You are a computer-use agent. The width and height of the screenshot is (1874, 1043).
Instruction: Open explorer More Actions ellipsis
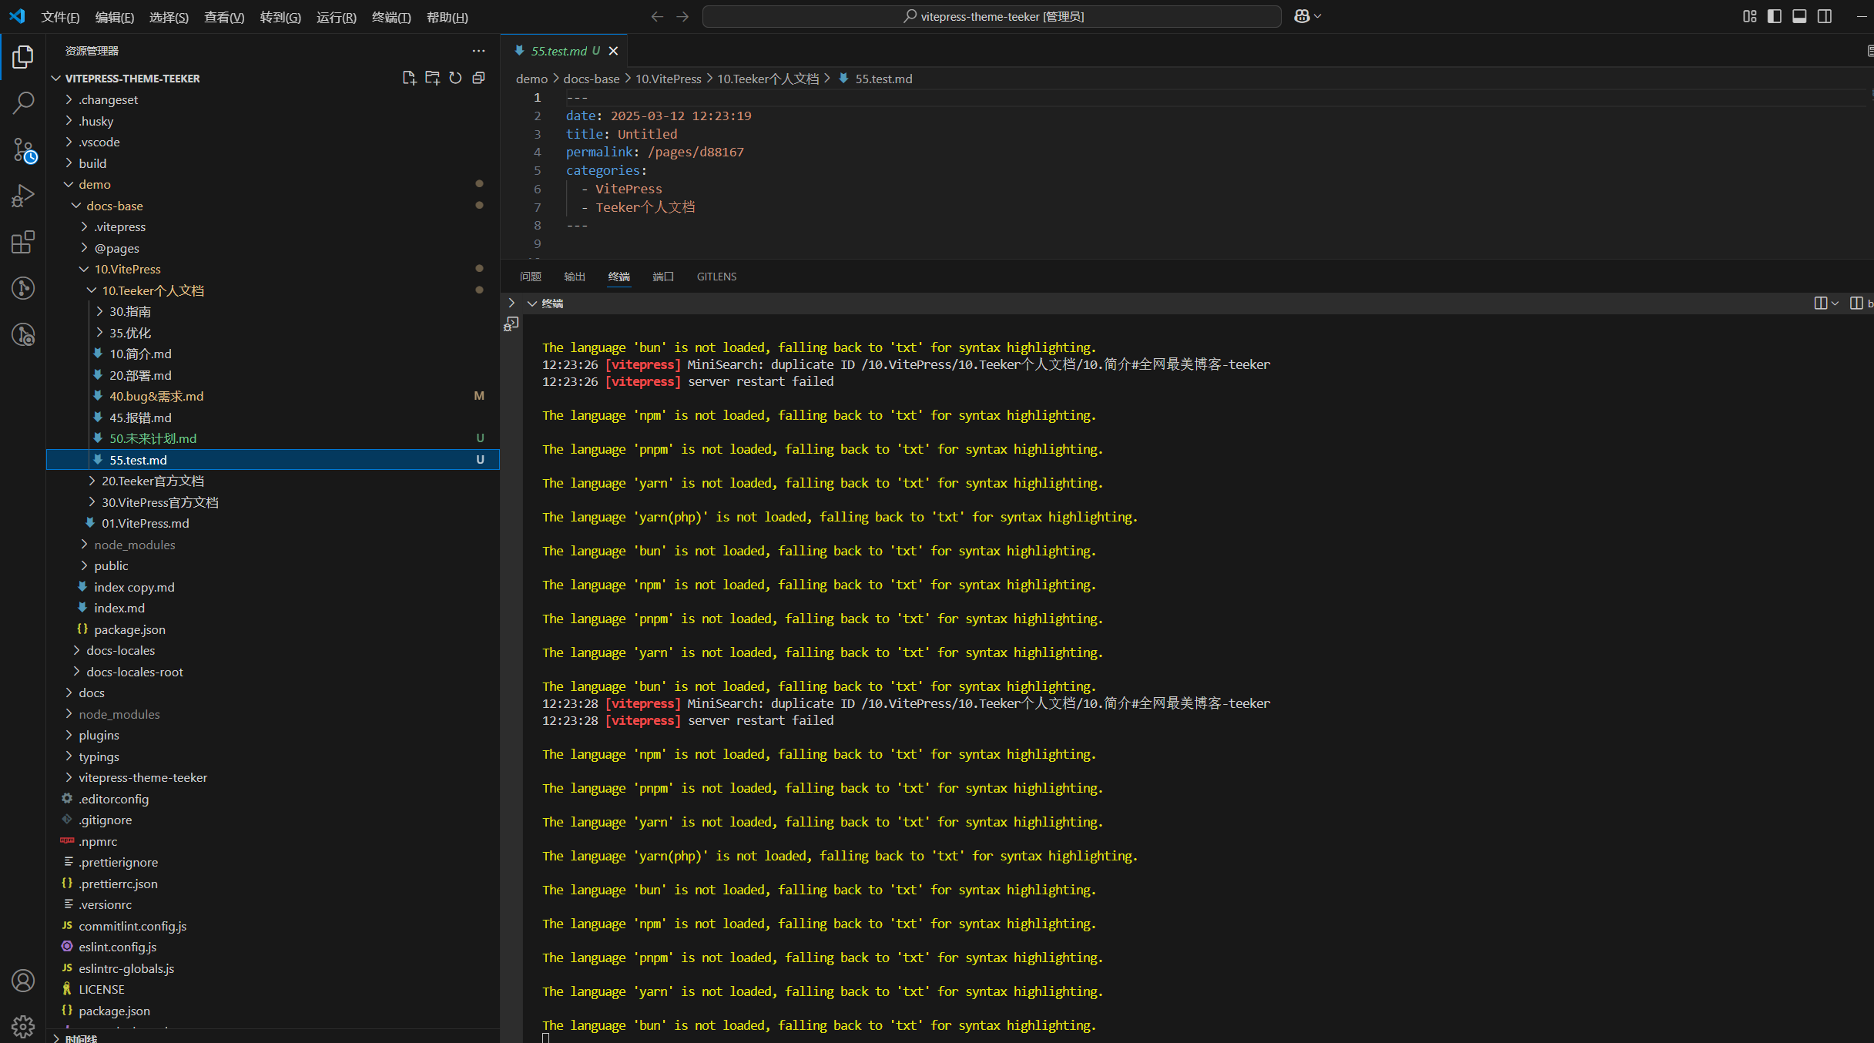[478, 51]
